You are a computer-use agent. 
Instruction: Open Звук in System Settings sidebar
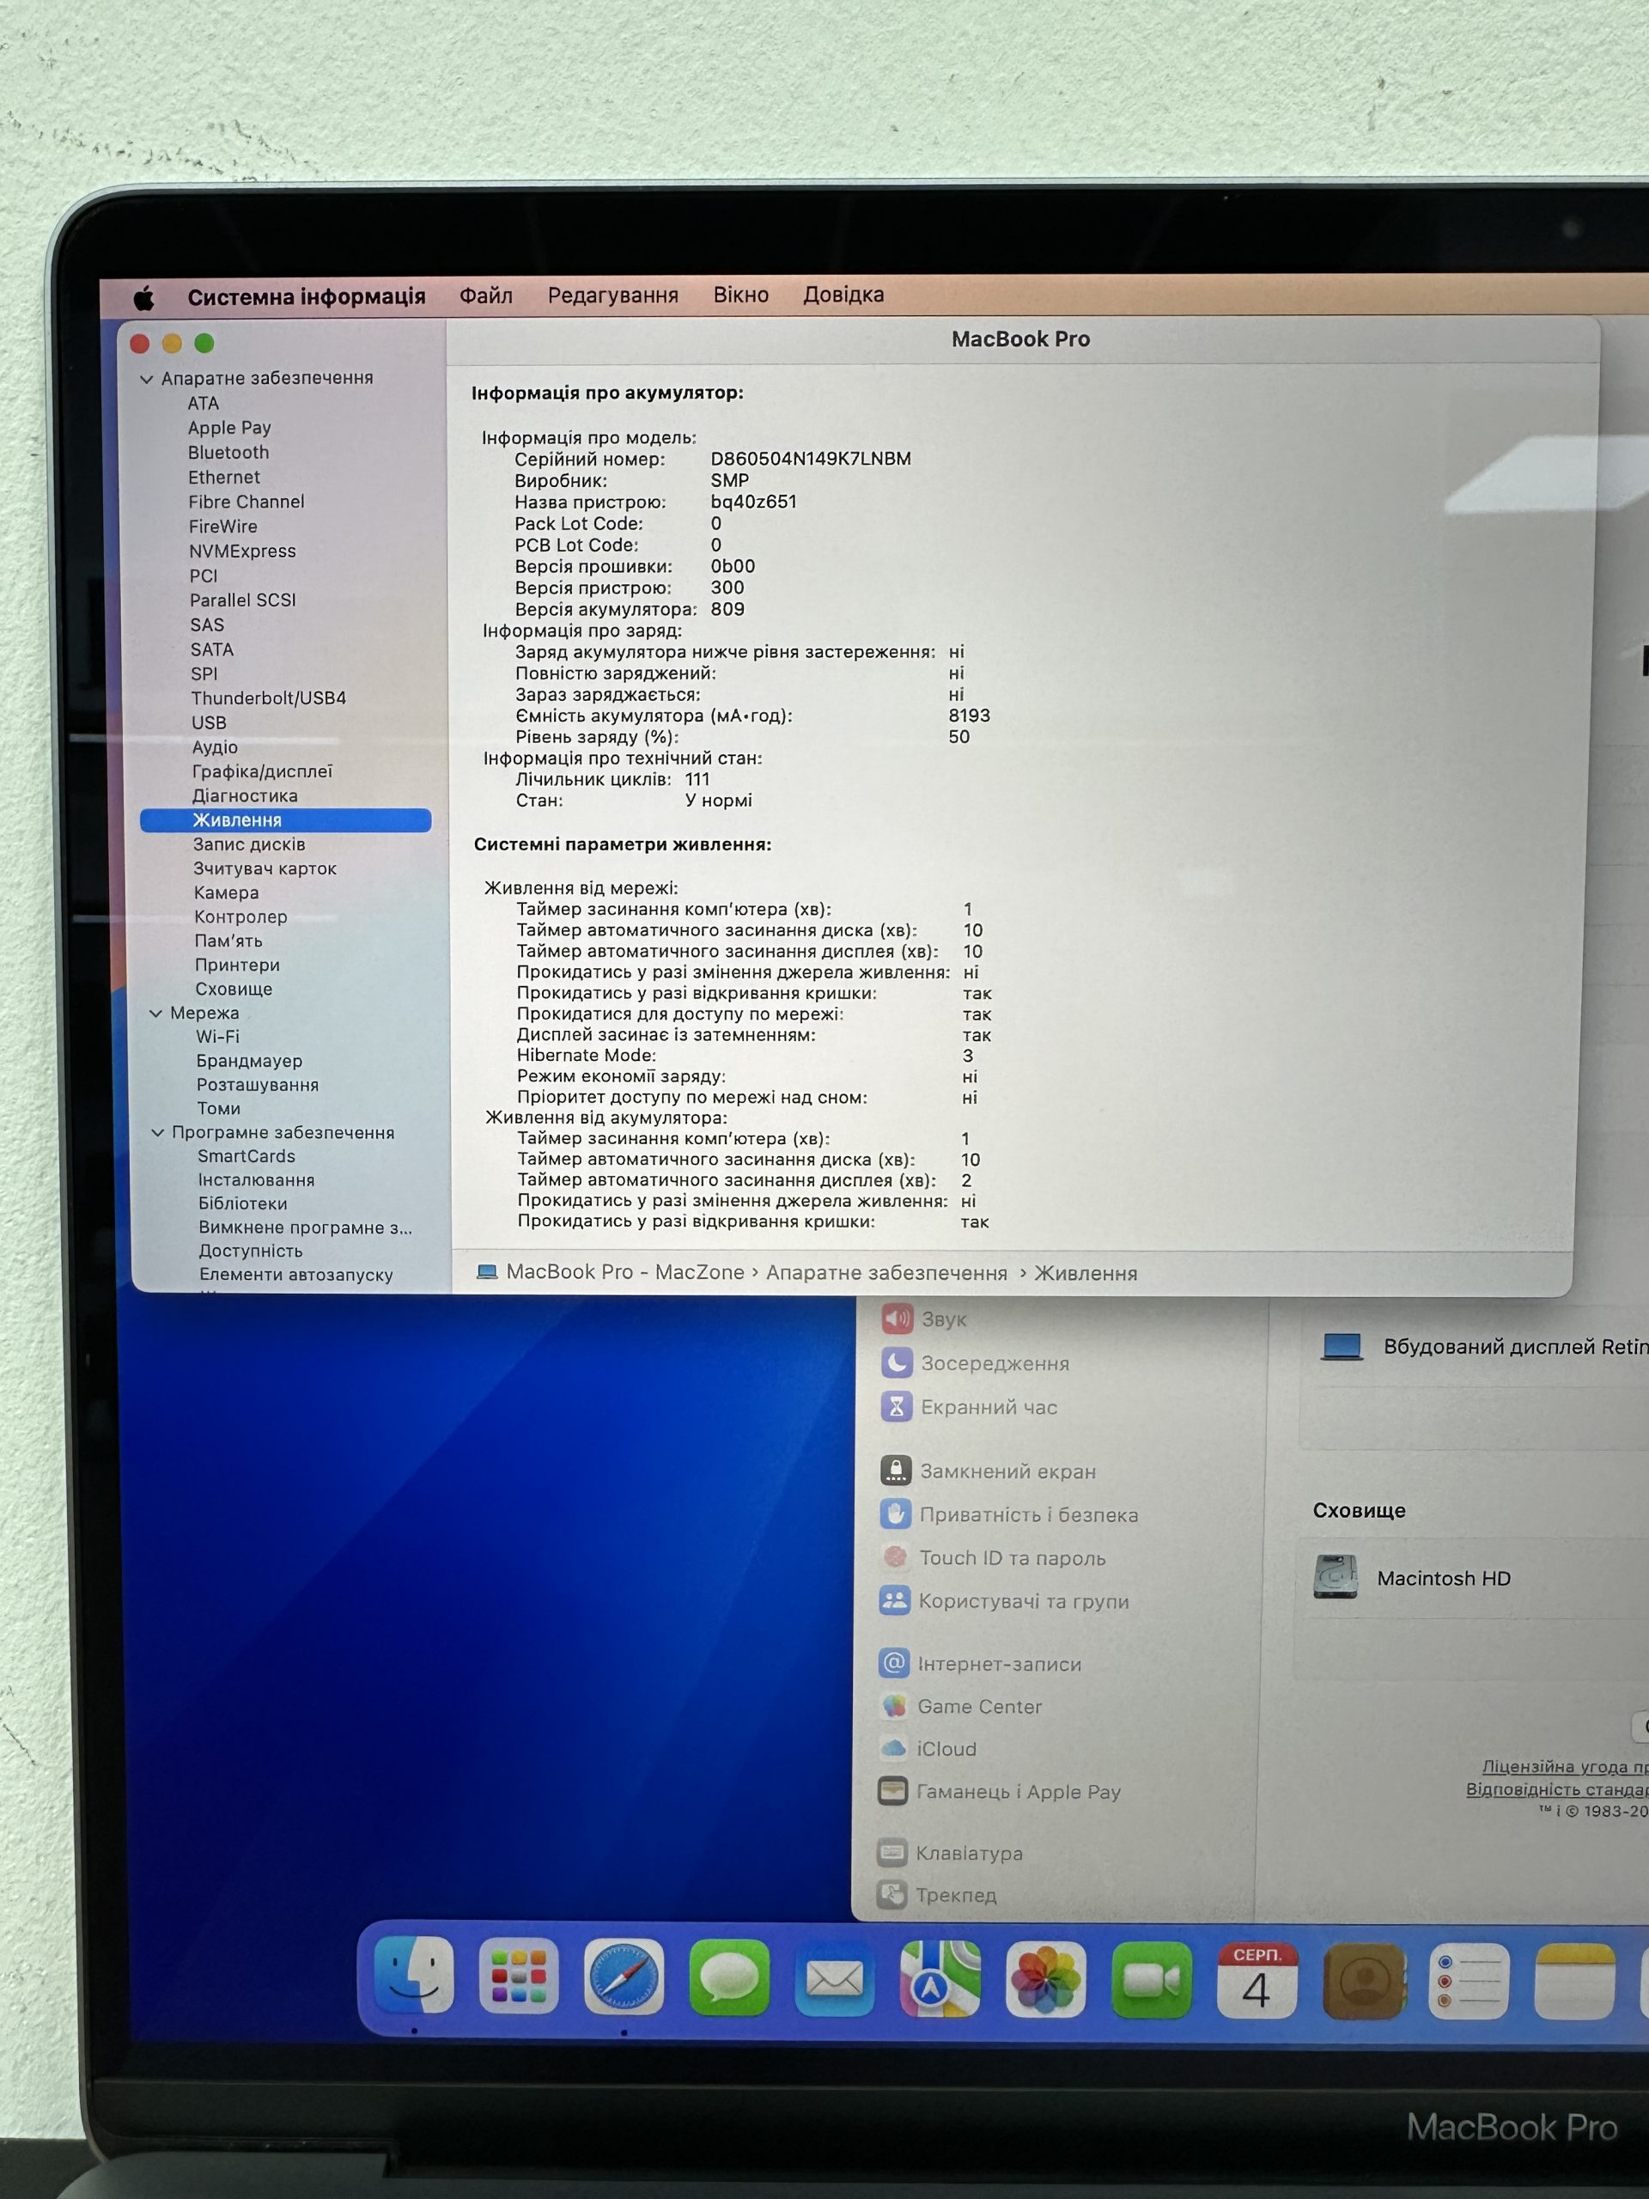(x=942, y=1319)
